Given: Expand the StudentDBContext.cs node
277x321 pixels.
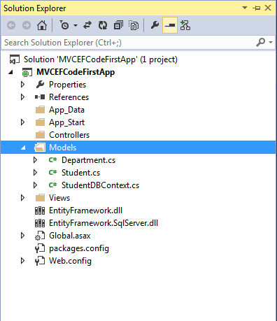Looking at the screenshot, I should (35, 185).
